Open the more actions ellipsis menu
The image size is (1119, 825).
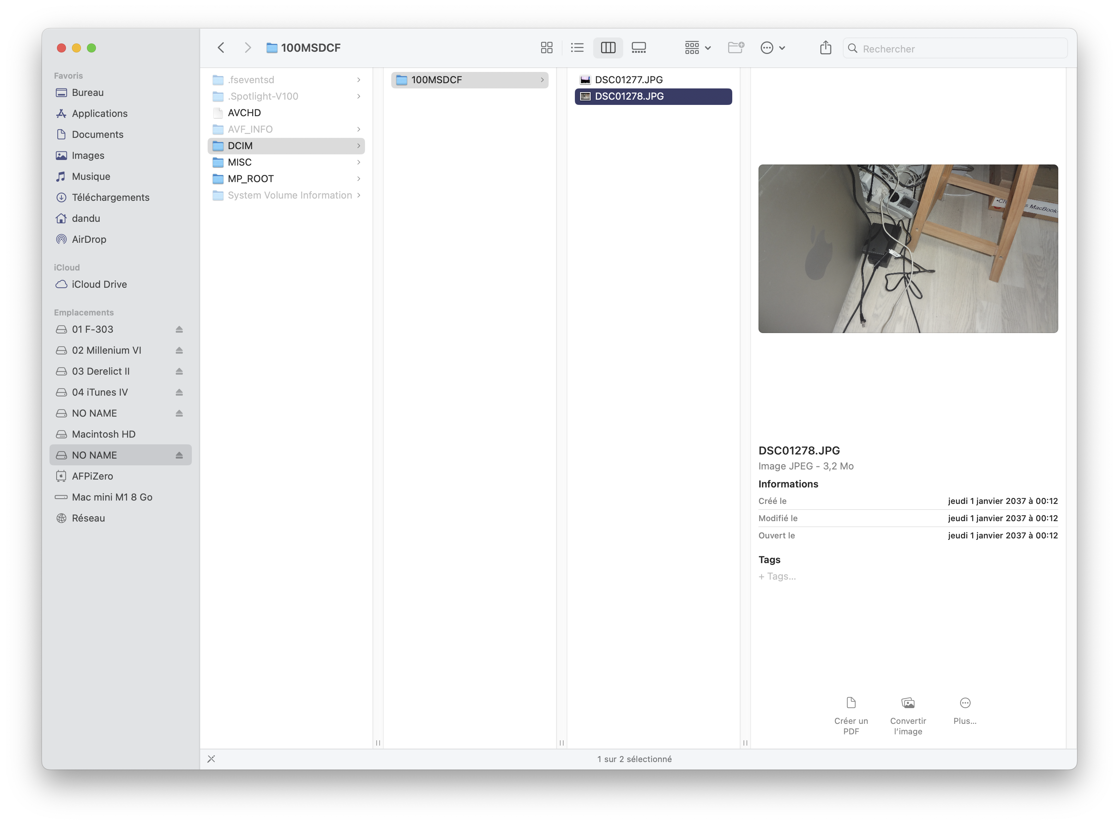pyautogui.click(x=772, y=48)
